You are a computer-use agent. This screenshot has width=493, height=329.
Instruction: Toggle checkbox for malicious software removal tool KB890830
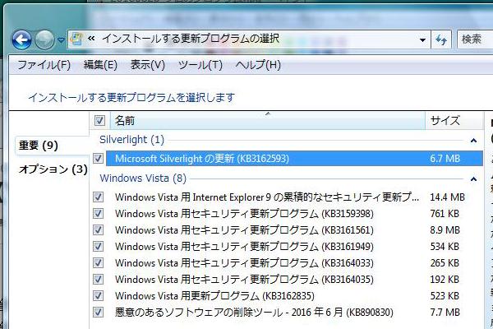pos(99,313)
